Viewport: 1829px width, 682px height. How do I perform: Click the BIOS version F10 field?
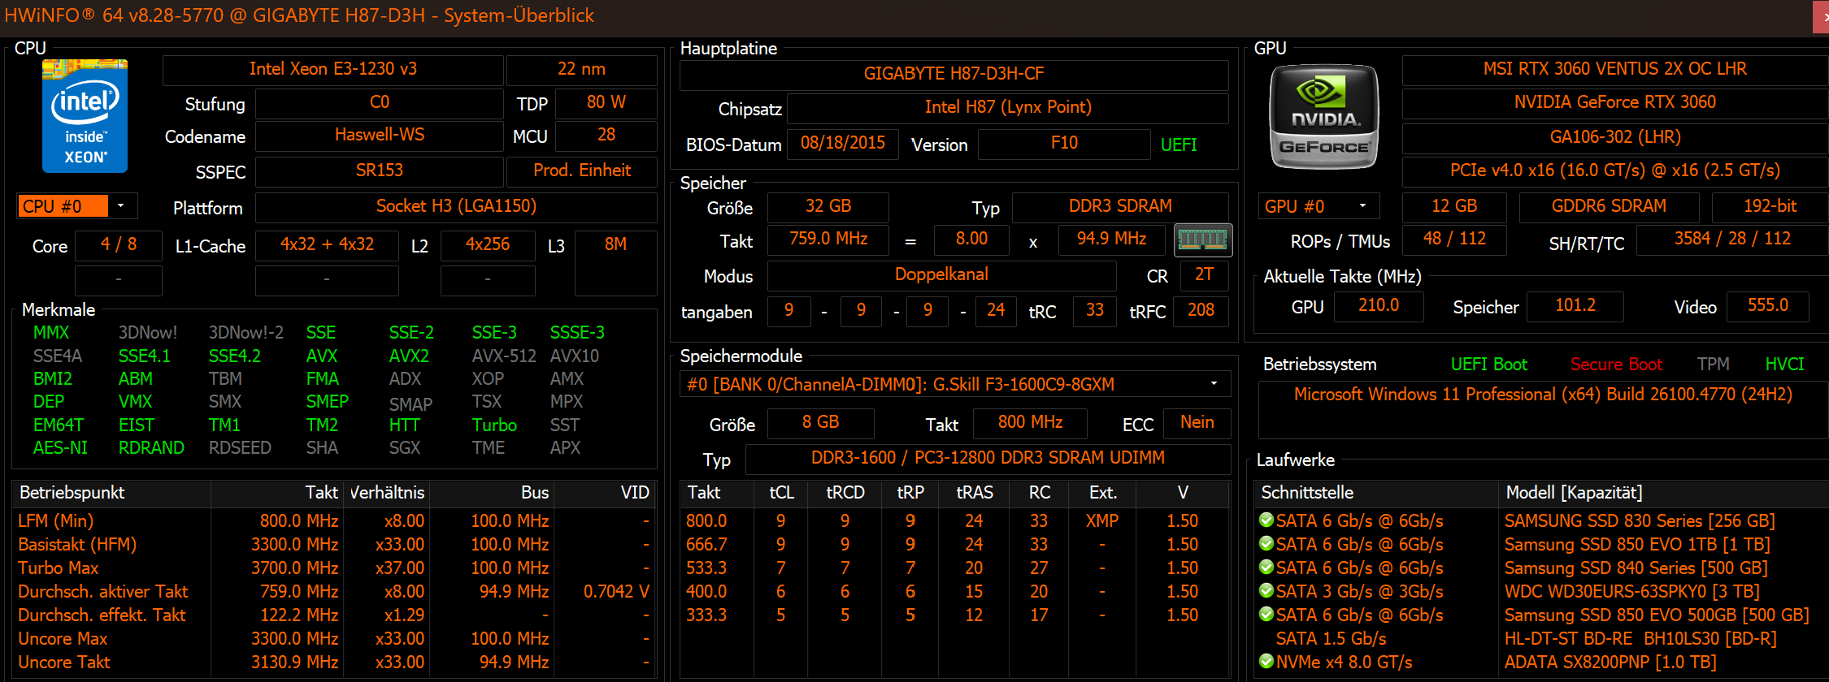pos(1064,143)
